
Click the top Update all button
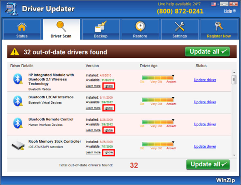click(x=207, y=52)
